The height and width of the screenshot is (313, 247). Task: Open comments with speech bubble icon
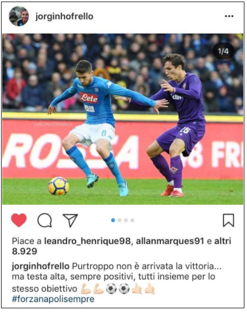[x=45, y=220]
